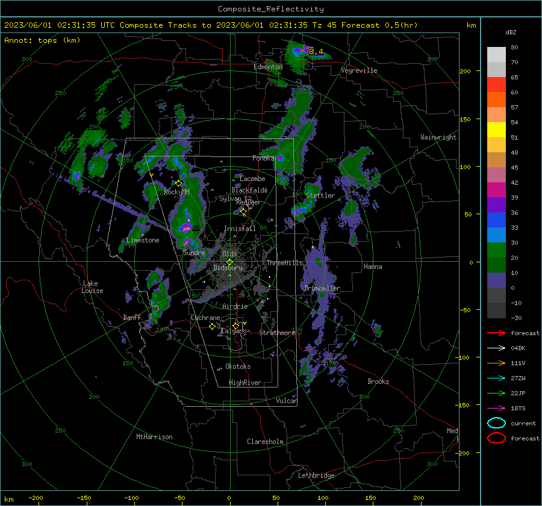
Task: Click the red forecast ellipse legend icon
Action: (x=496, y=438)
